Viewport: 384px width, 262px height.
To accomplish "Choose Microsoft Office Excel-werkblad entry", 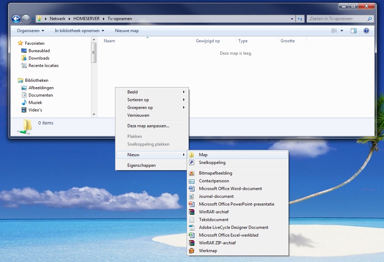I will (x=228, y=235).
